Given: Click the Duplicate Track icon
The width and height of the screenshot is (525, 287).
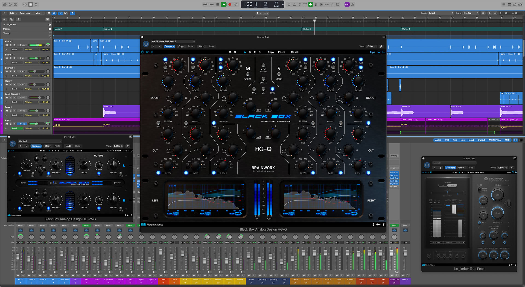Looking at the screenshot, I should pos(11,19).
